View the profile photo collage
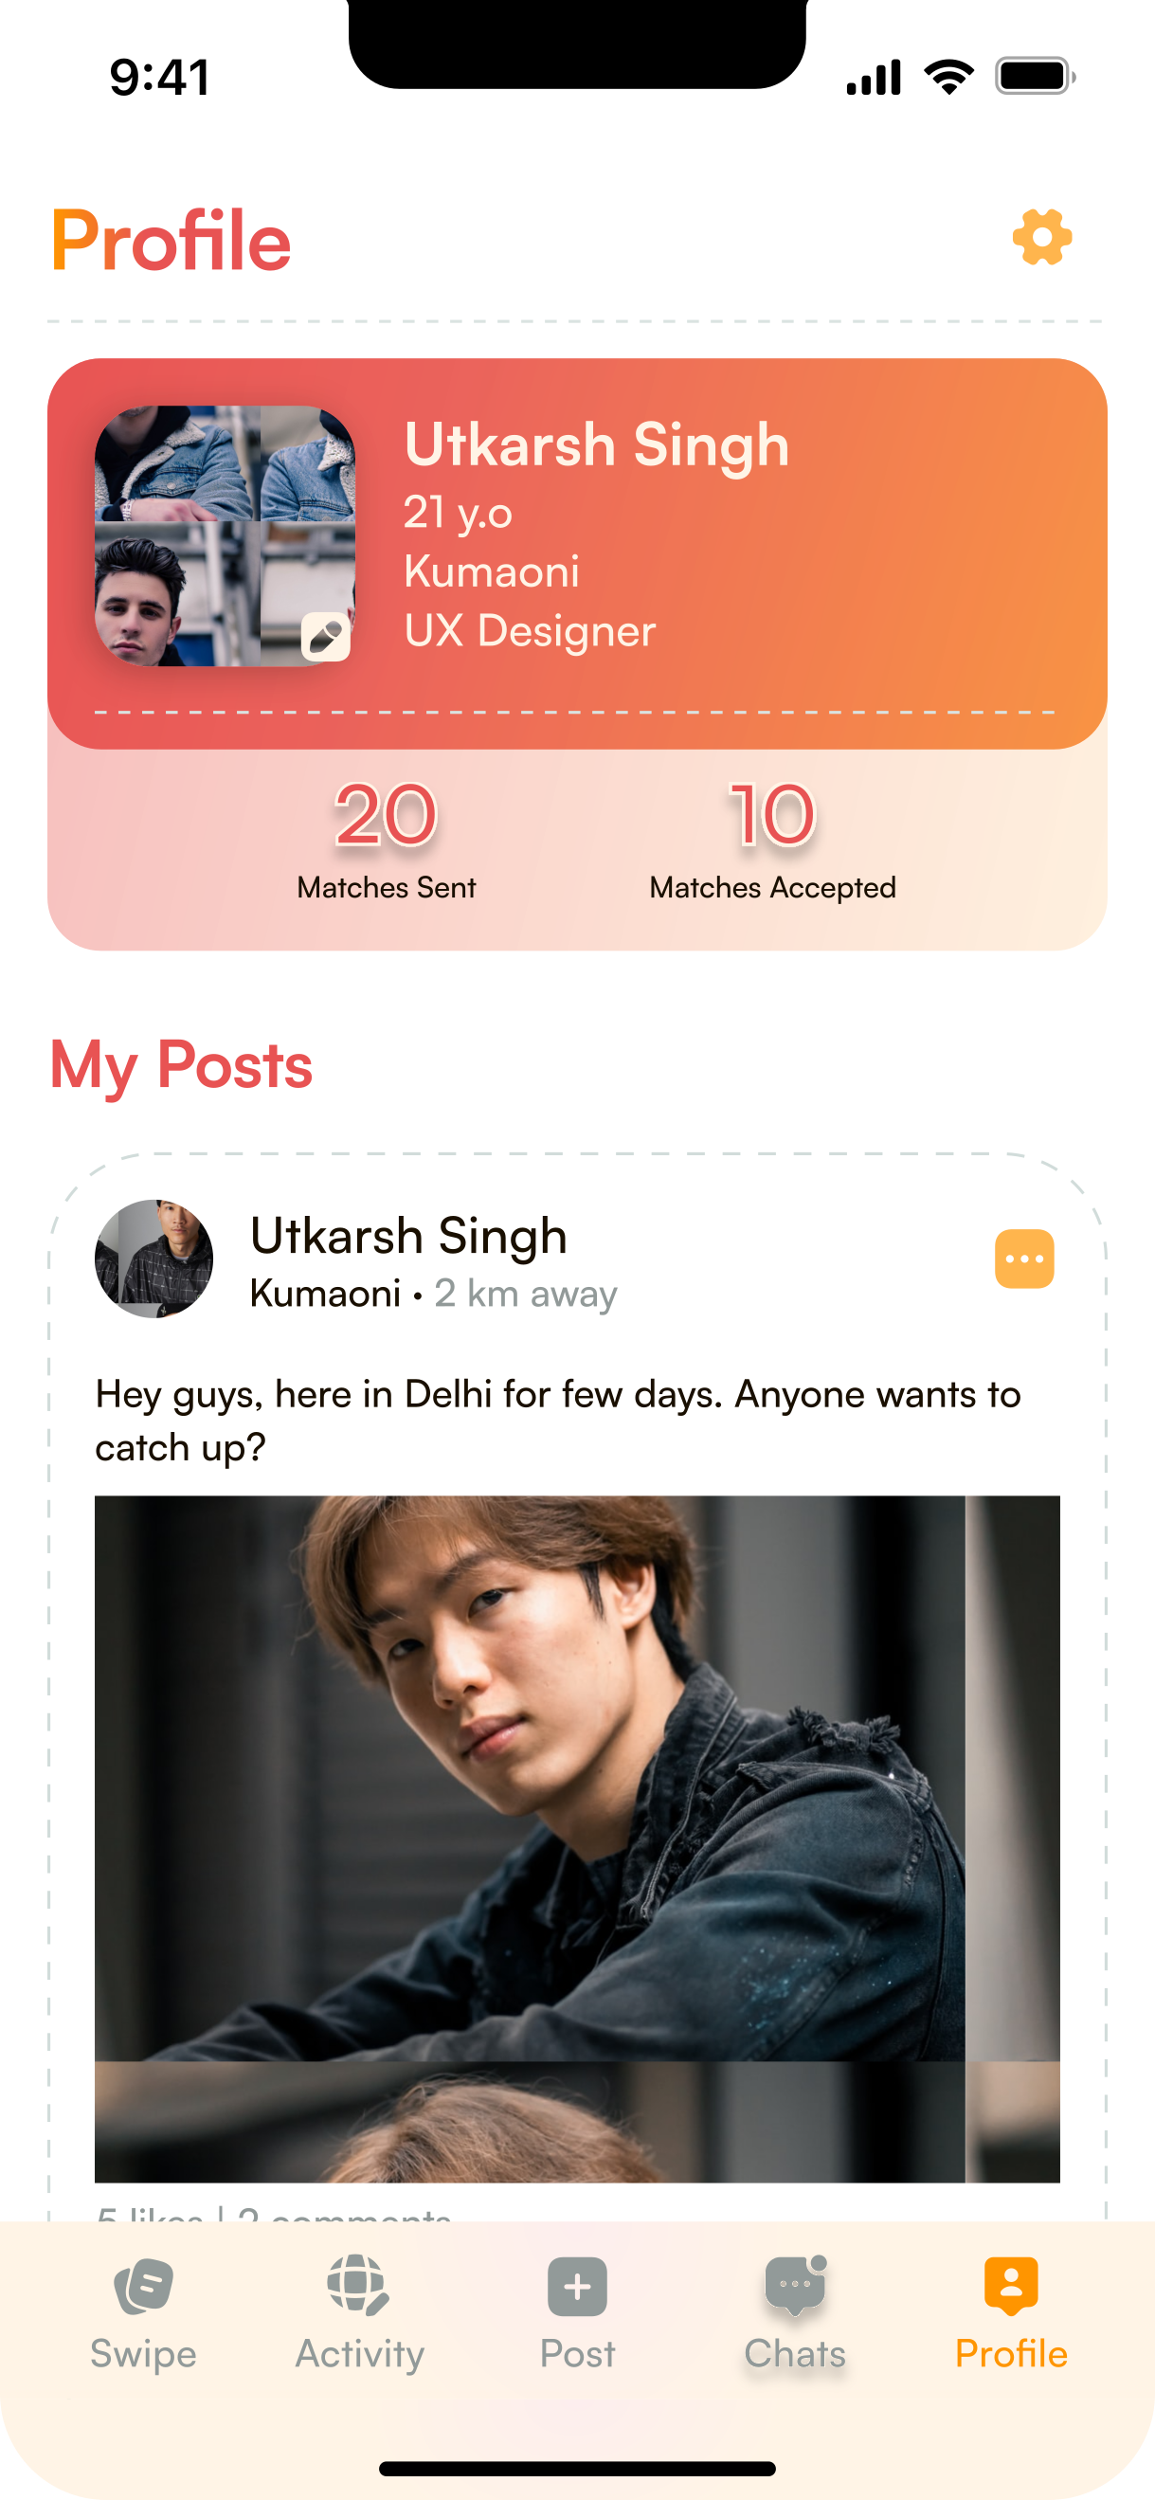Viewport: 1155px width, 2500px height. coord(226,535)
